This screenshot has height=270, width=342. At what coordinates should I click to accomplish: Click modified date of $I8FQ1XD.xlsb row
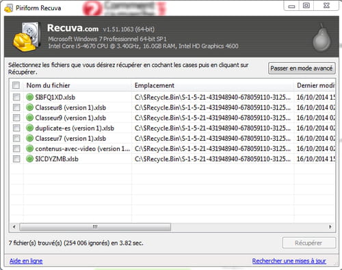coord(316,97)
